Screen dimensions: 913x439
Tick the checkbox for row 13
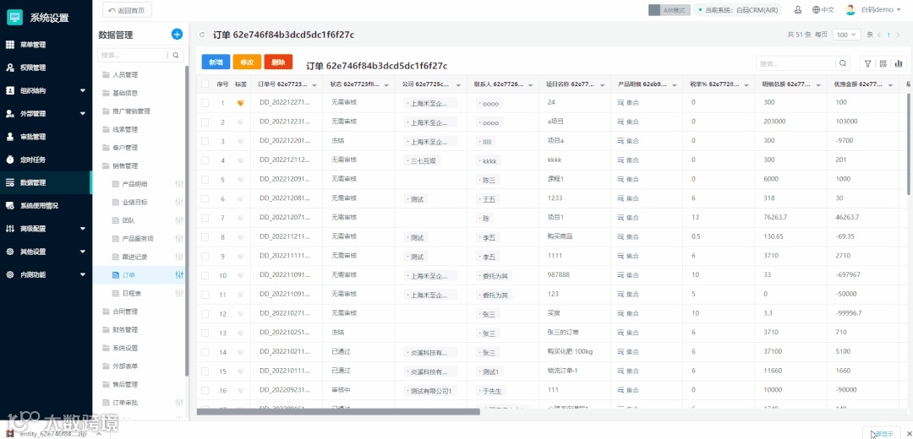205,333
